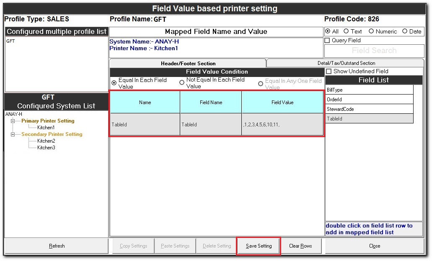Click the Save Setting button
The height and width of the screenshot is (261, 432).
[x=259, y=246]
